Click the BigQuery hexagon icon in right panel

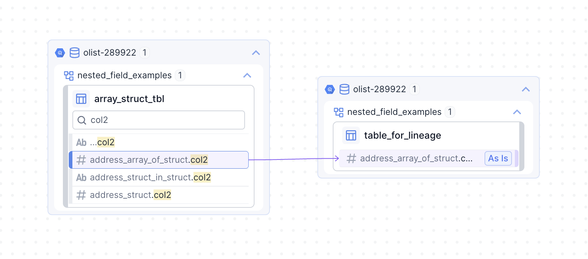330,89
